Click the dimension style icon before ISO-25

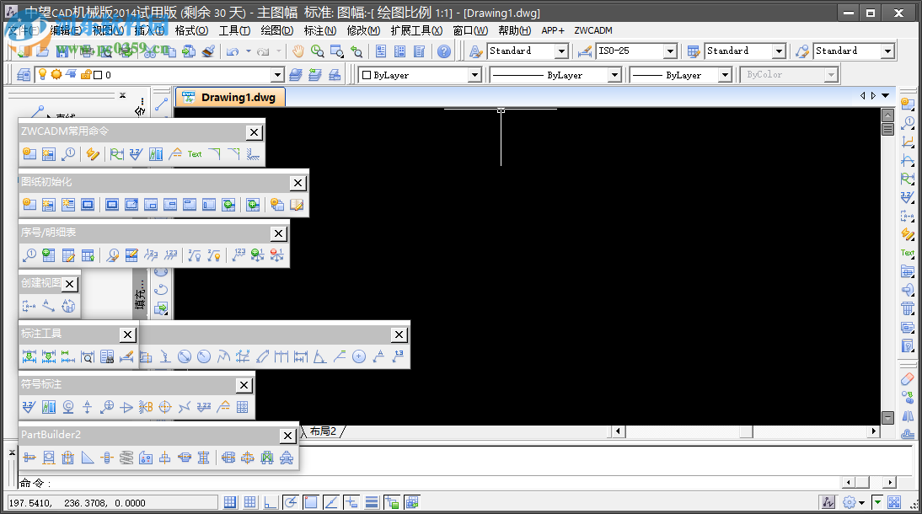click(585, 51)
